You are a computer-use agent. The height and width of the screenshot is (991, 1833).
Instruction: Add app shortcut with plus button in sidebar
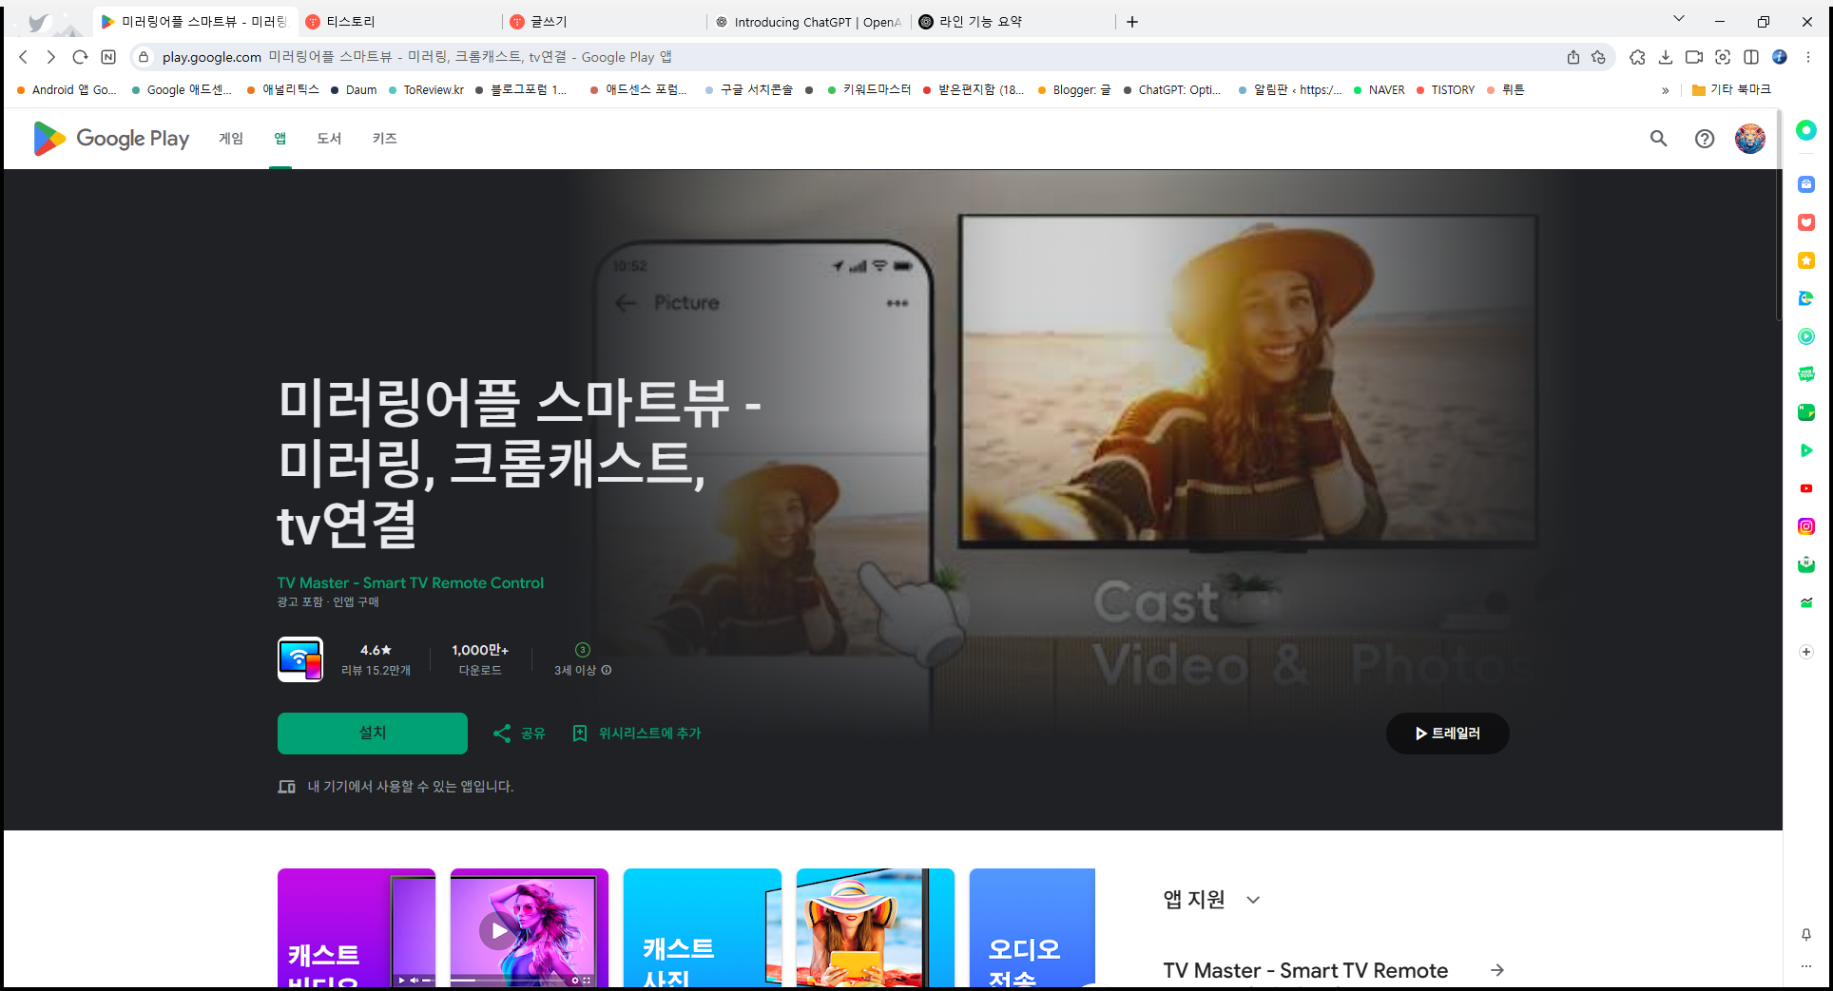[1805, 652]
